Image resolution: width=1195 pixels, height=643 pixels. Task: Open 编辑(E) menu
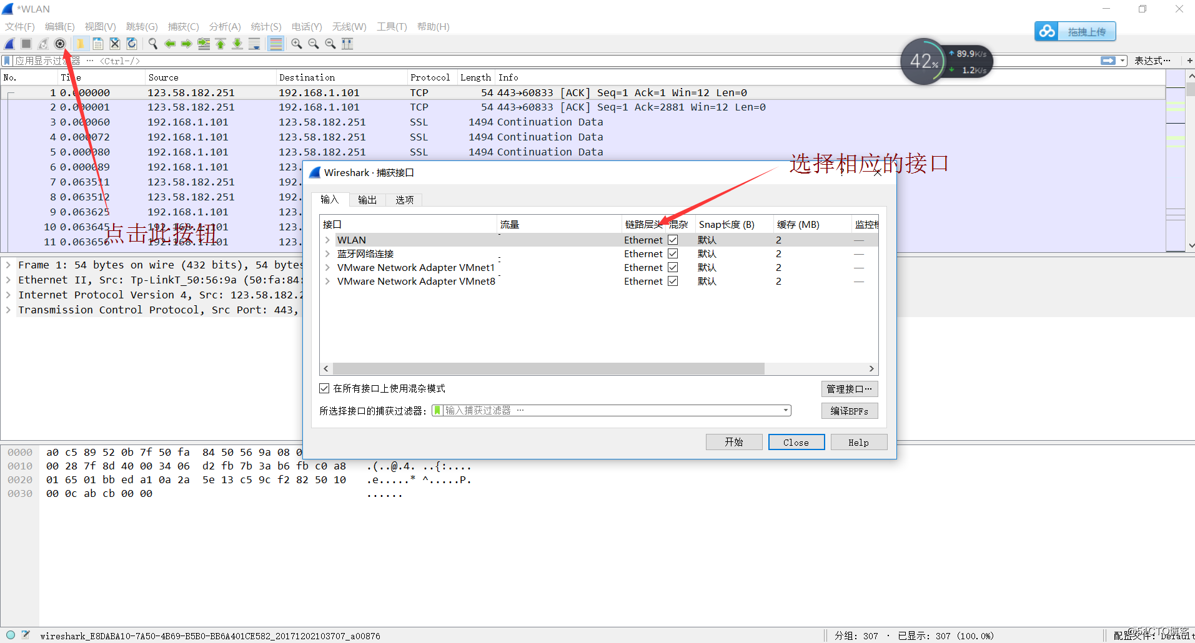(60, 26)
